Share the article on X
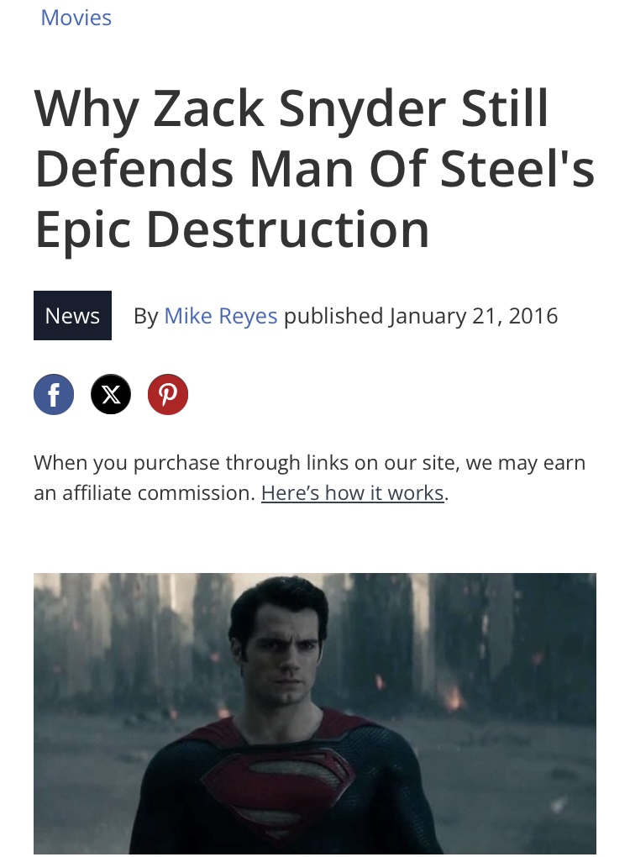The image size is (630, 857). click(x=111, y=394)
